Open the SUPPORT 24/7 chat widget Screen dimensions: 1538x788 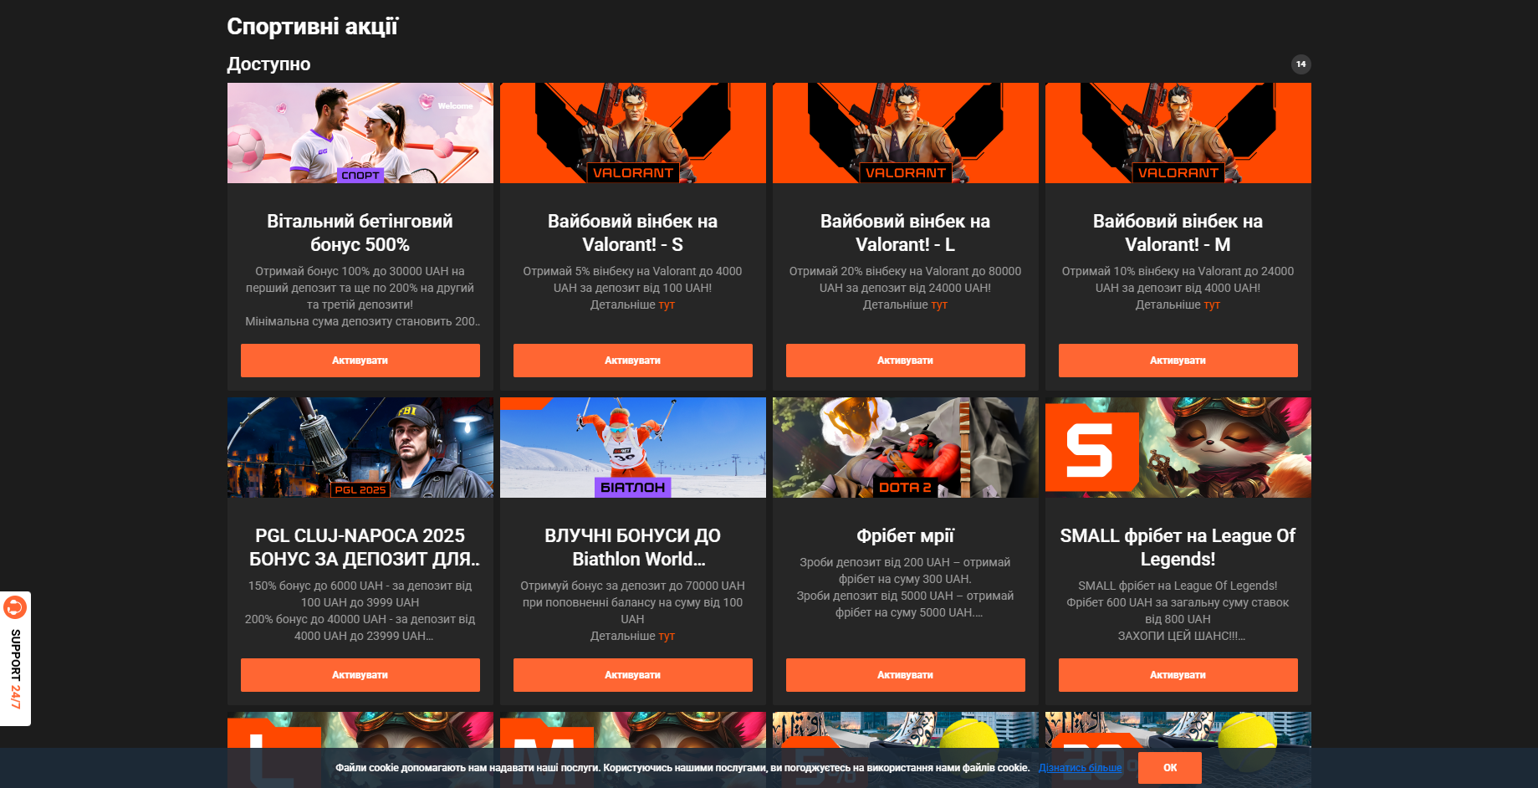click(x=15, y=659)
